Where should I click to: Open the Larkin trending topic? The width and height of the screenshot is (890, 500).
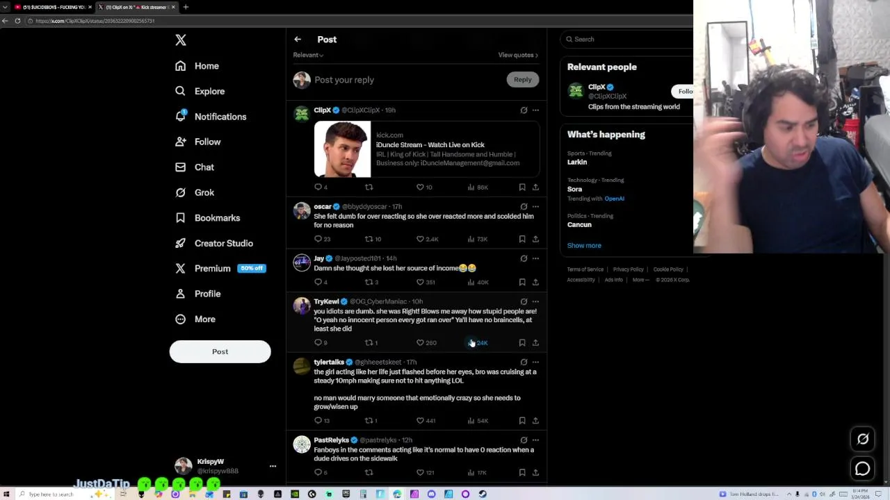(x=577, y=162)
